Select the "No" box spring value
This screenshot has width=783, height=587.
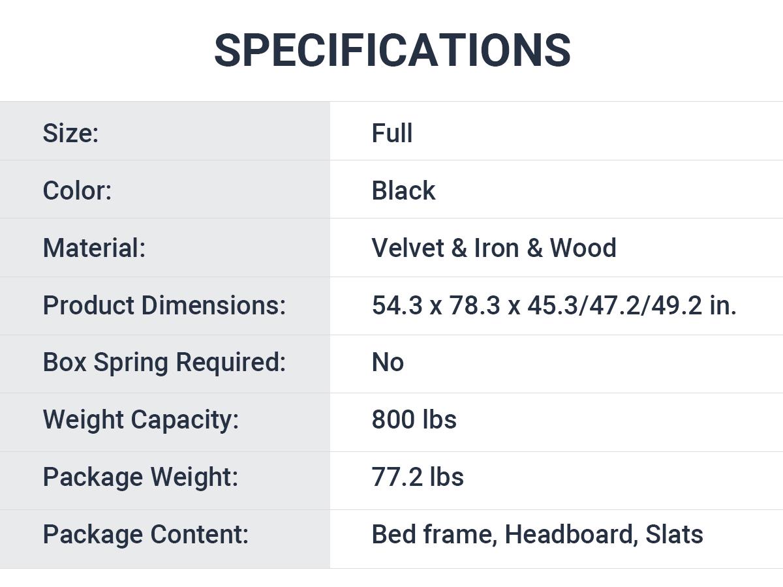pos(388,362)
